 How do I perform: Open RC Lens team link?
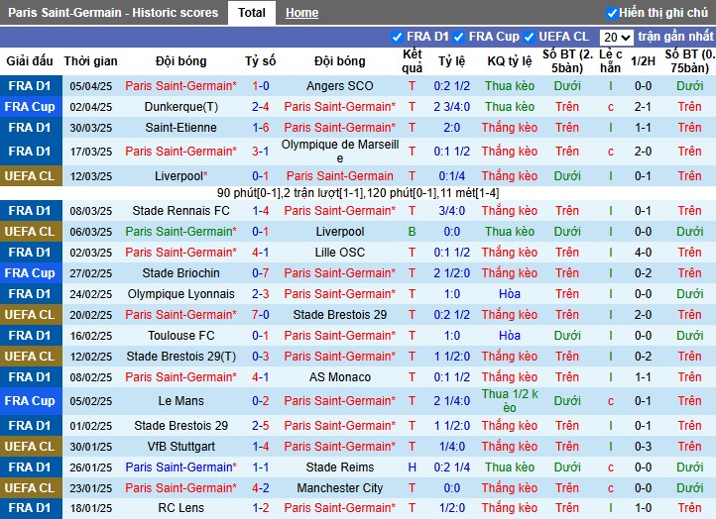(x=180, y=508)
